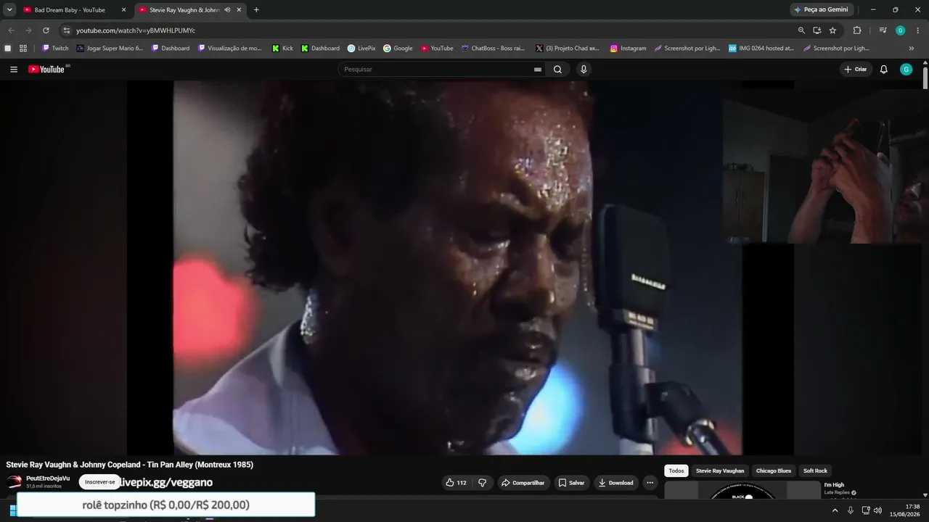Open the on-screen keyboard in search box
Image resolution: width=929 pixels, height=522 pixels.
tap(538, 70)
